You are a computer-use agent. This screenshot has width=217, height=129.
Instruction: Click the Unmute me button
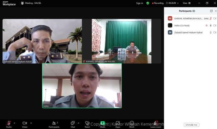pyautogui.click(x=191, y=125)
